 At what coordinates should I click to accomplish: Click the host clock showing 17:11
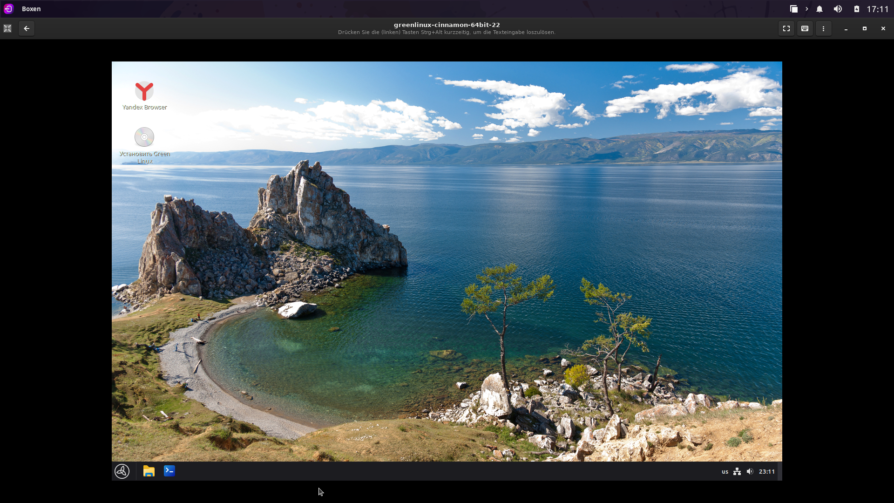tap(878, 9)
